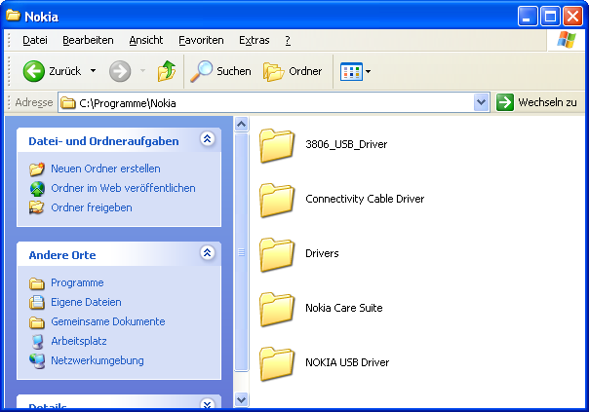Toggle the Ordner folders pane
Viewport: 589px width, 412px height.
click(294, 71)
